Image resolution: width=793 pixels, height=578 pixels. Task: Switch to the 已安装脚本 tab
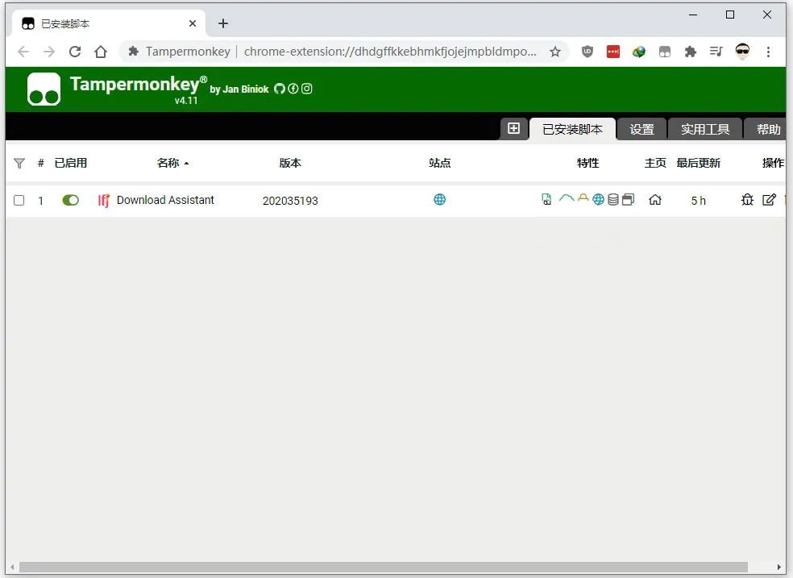click(x=572, y=130)
